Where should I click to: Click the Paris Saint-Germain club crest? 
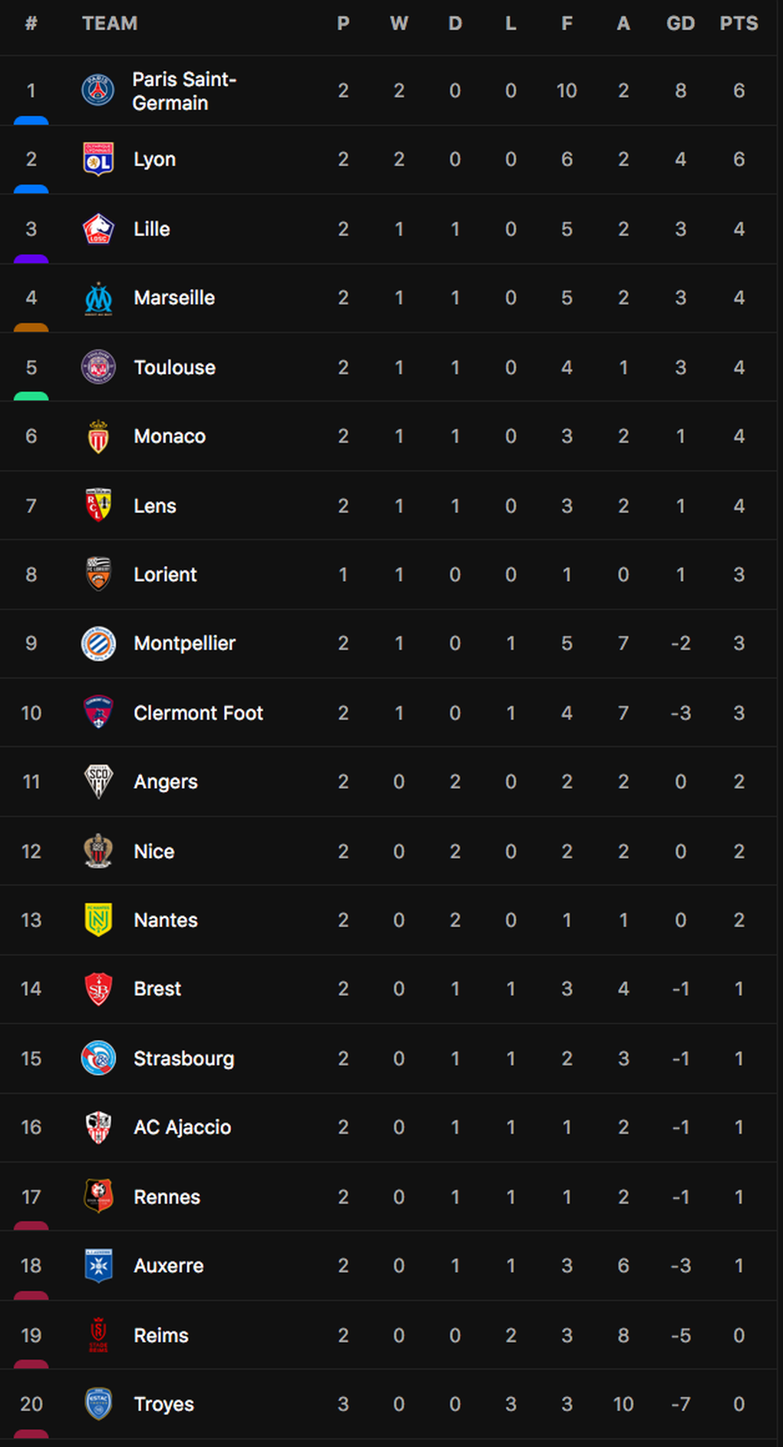(98, 91)
